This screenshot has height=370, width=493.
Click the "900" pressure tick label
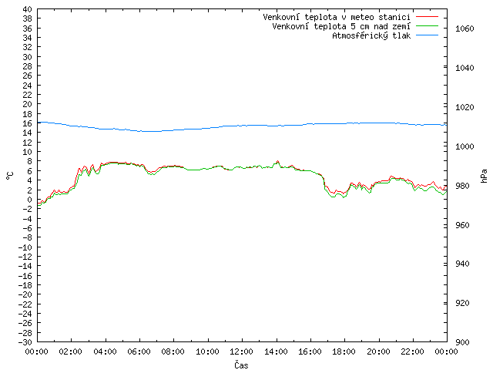pos(462,342)
